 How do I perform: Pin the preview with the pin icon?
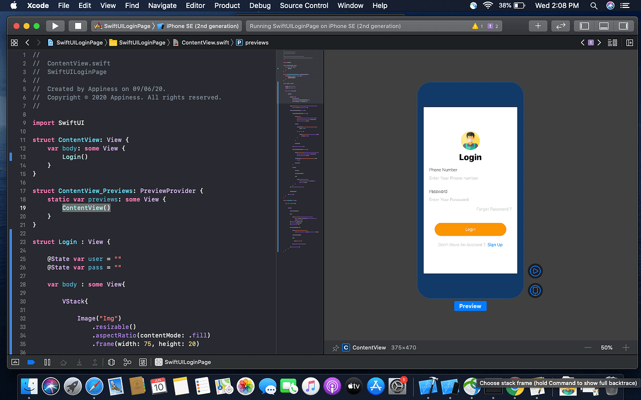335,347
